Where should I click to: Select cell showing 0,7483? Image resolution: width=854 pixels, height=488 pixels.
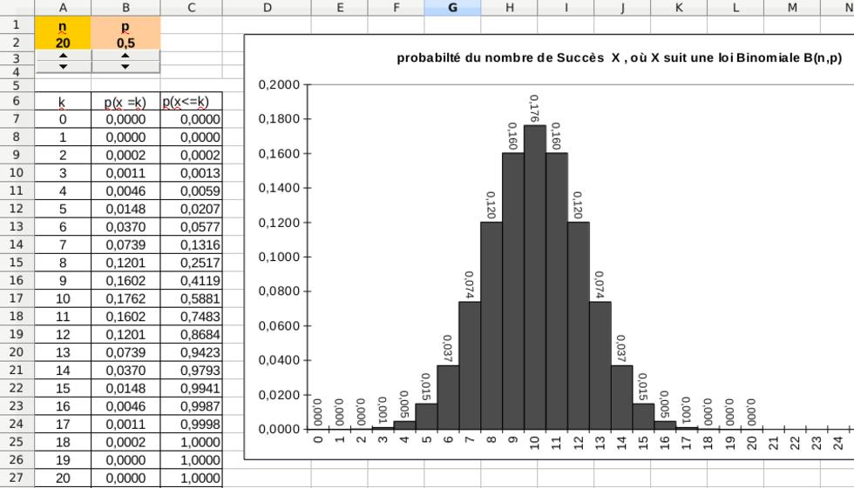191,317
